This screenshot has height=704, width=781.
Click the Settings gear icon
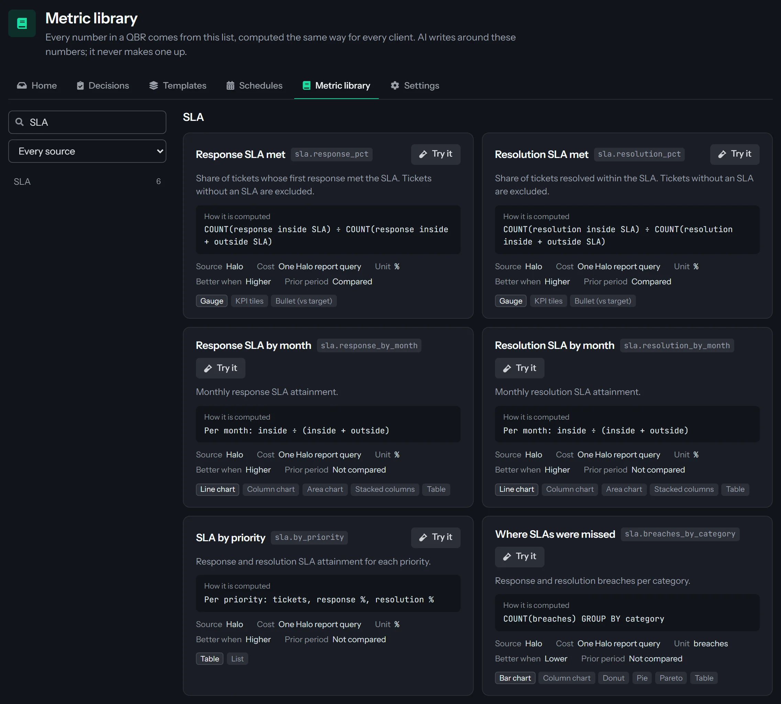pos(395,86)
